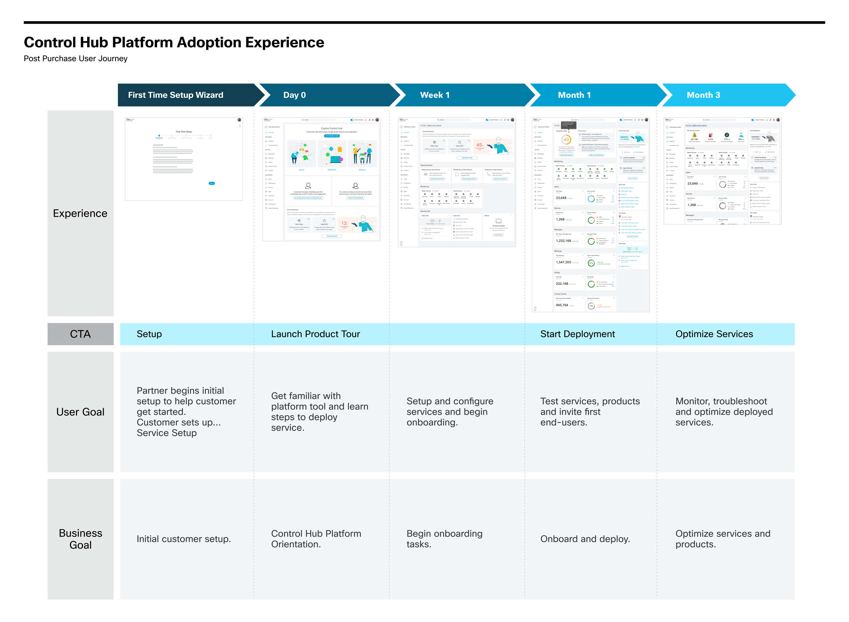Open the Month 1 dashboard thumbnail
Viewport: 849px width, 622px height.
(x=590, y=215)
